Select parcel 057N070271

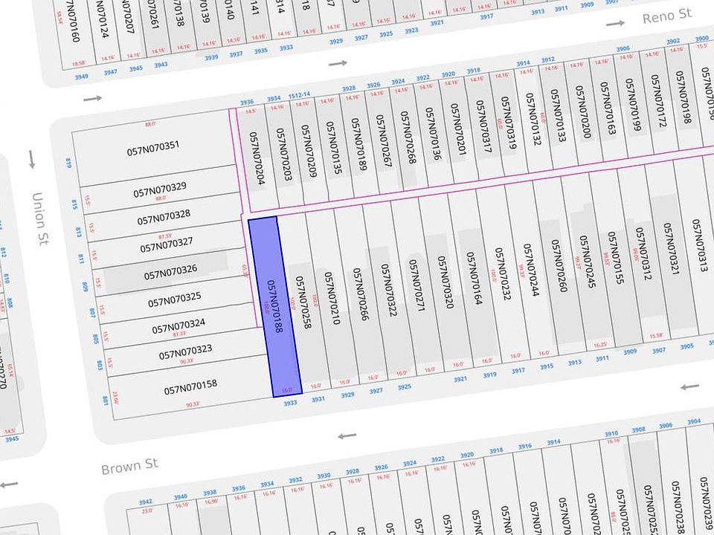pos(416,285)
